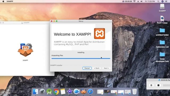Select the PART 1.mov file on desktop

click(162, 20)
